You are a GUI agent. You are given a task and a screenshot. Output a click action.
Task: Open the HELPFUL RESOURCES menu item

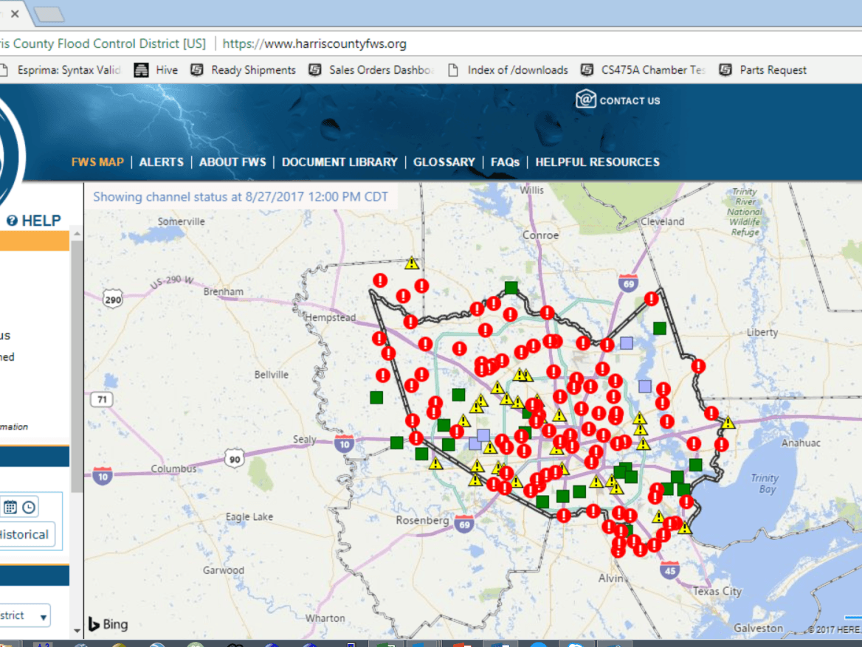pos(597,162)
